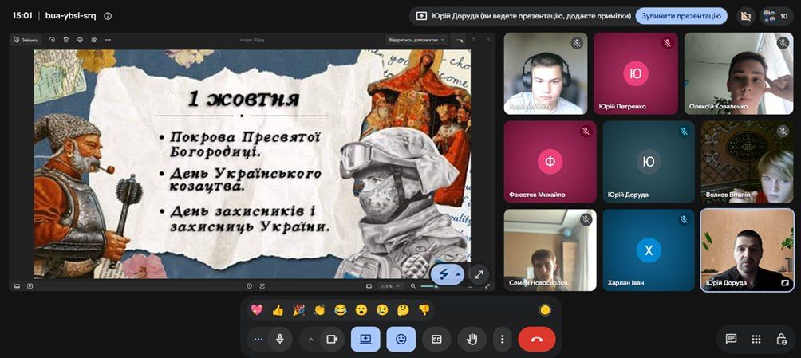Image resolution: width=801 pixels, height=358 pixels.
Task: Send the laughing face reaction
Action: [x=340, y=309]
